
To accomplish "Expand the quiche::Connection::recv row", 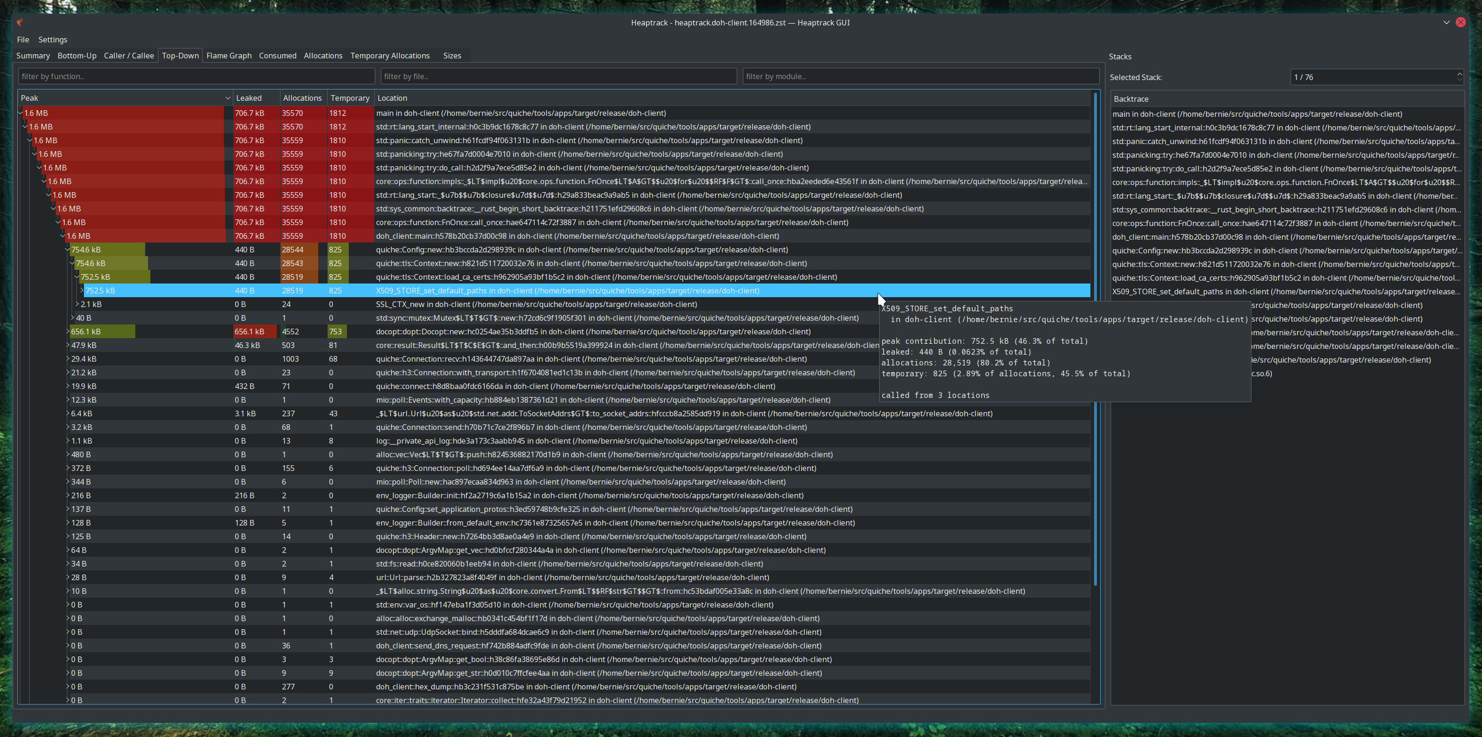I will pyautogui.click(x=67, y=359).
